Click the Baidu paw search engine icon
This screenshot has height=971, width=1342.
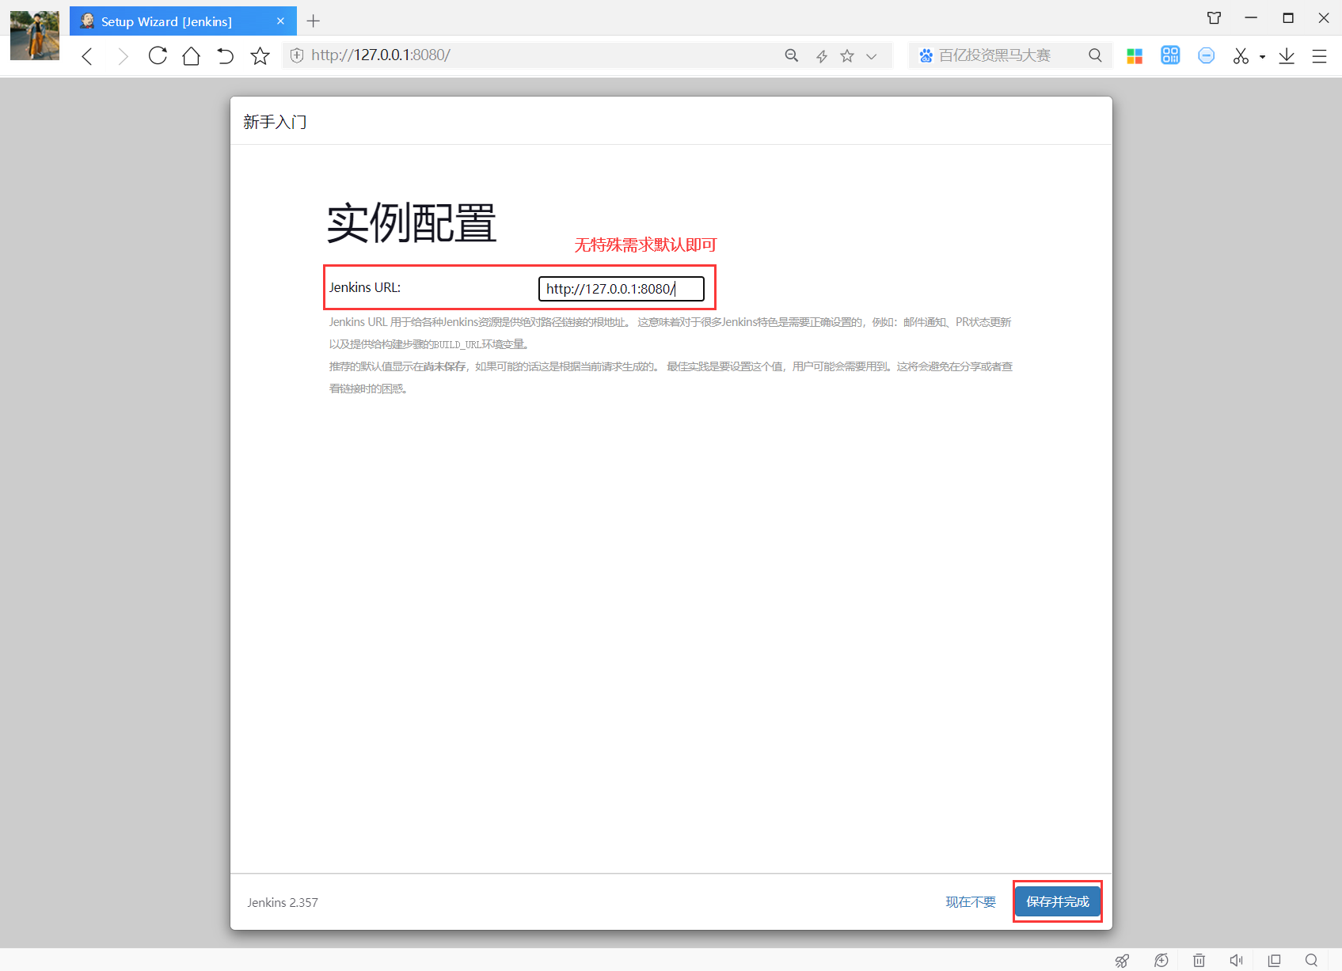tap(926, 55)
